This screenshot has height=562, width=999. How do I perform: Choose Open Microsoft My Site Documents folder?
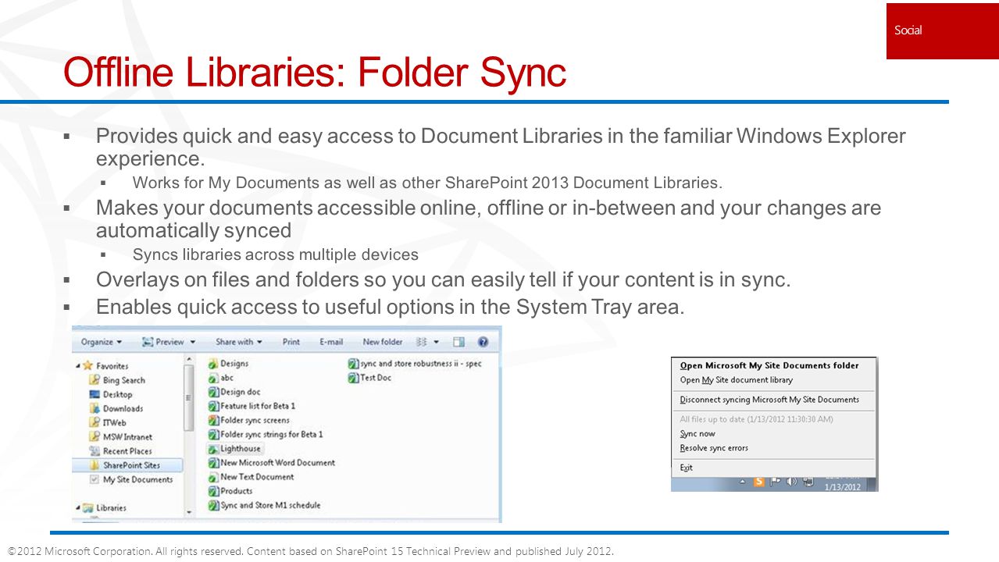(x=769, y=365)
